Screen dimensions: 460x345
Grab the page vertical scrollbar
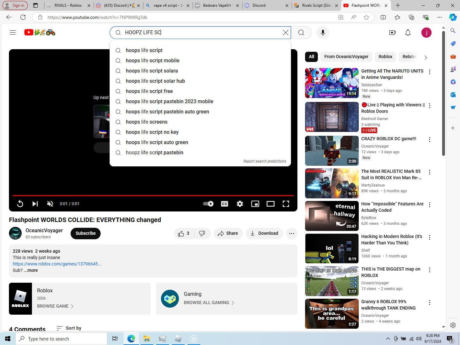click(x=443, y=94)
